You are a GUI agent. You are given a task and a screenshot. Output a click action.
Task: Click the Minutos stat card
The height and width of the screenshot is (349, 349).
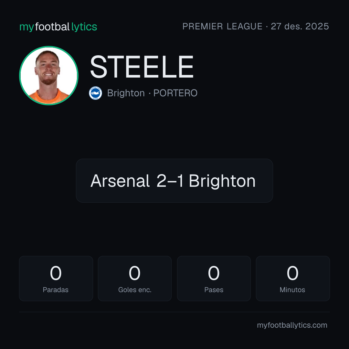coord(293,279)
